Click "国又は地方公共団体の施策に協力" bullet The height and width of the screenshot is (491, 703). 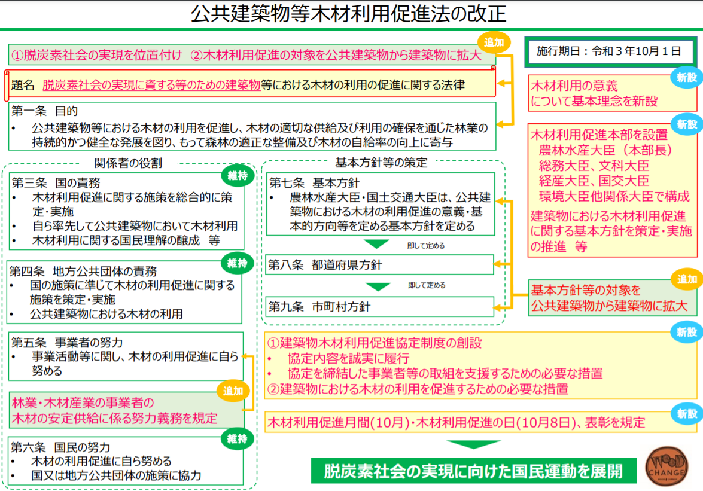coord(116,475)
